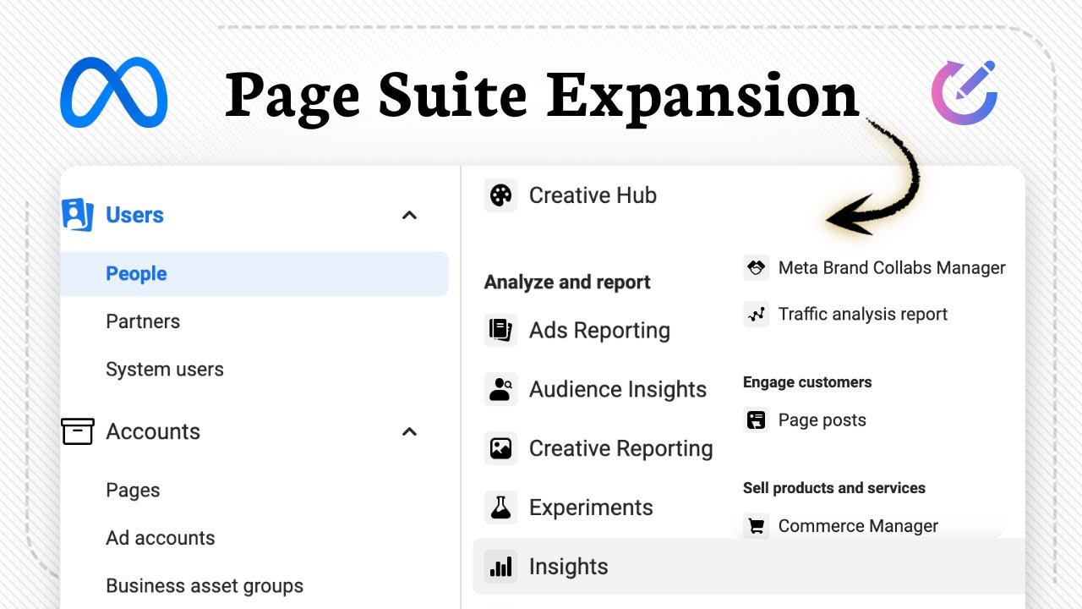Click the Page posts icon
Screen dimensions: 1082x609
point(756,420)
